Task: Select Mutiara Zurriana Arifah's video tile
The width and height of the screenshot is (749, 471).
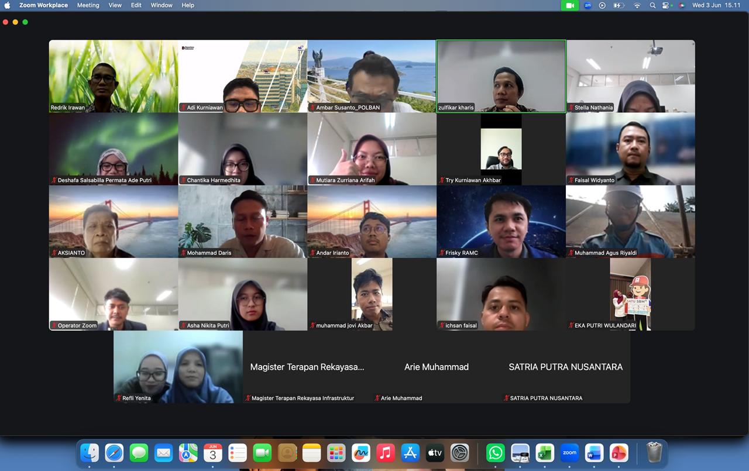Action: (372, 149)
